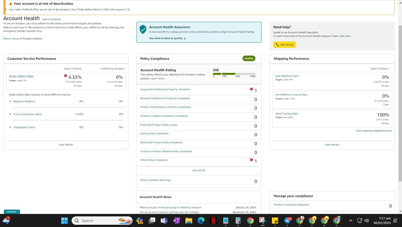This screenshot has height=227, width=402.
Task: Open Received Intellectual Property Complaints
Action: [165, 98]
